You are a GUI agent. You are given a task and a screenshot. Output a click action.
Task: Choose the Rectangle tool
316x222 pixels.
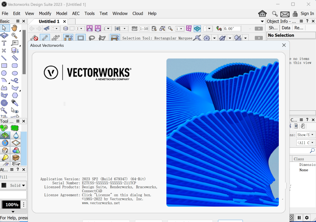pos(4,66)
